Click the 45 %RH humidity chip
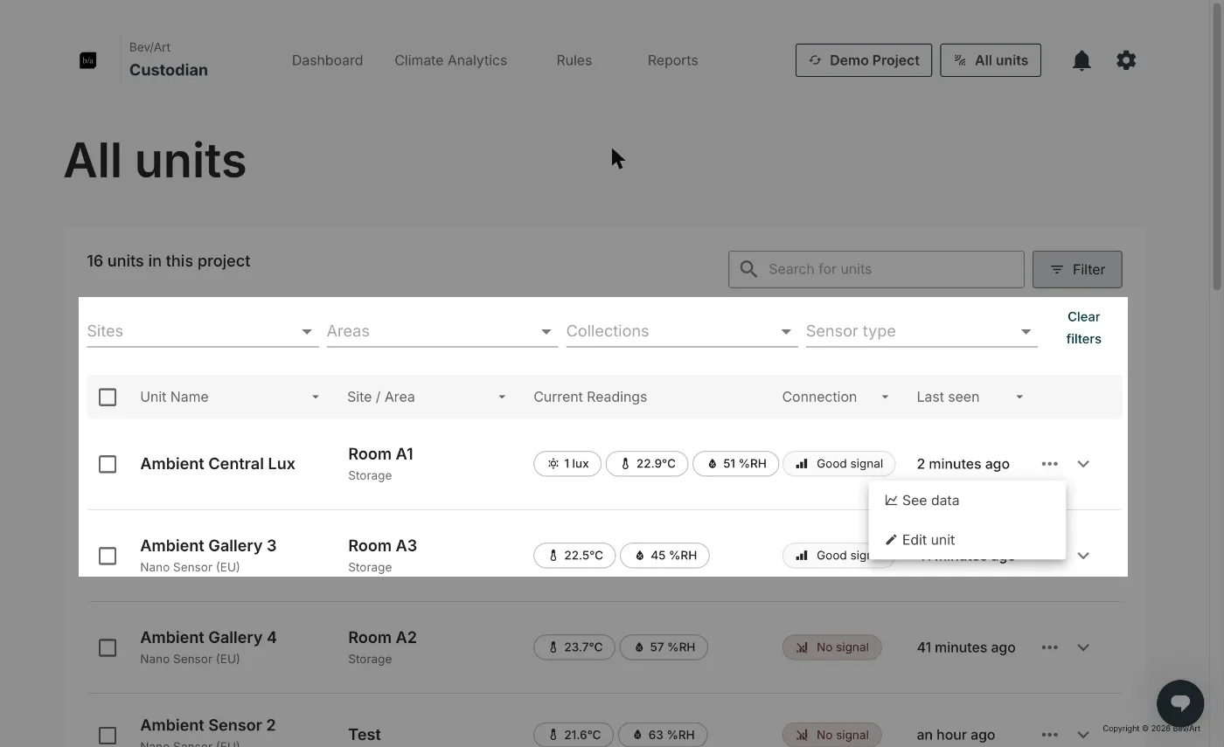1224x747 pixels. pyautogui.click(x=664, y=556)
